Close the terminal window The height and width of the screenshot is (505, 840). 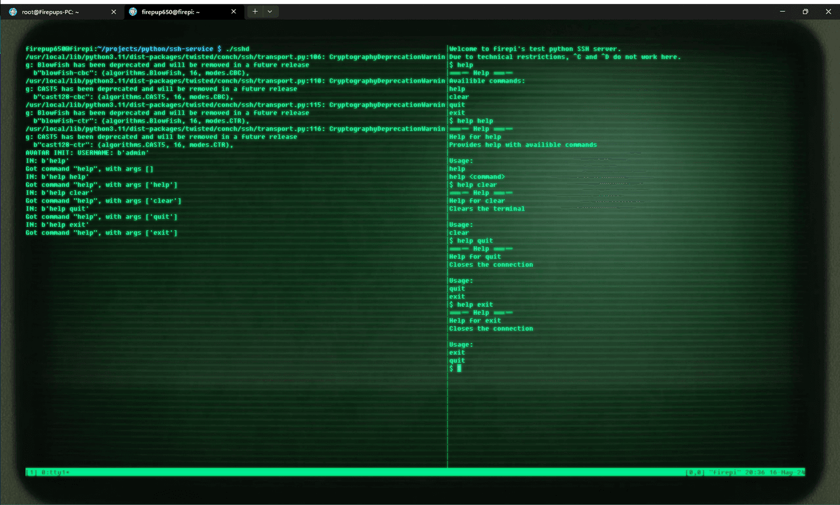[828, 11]
